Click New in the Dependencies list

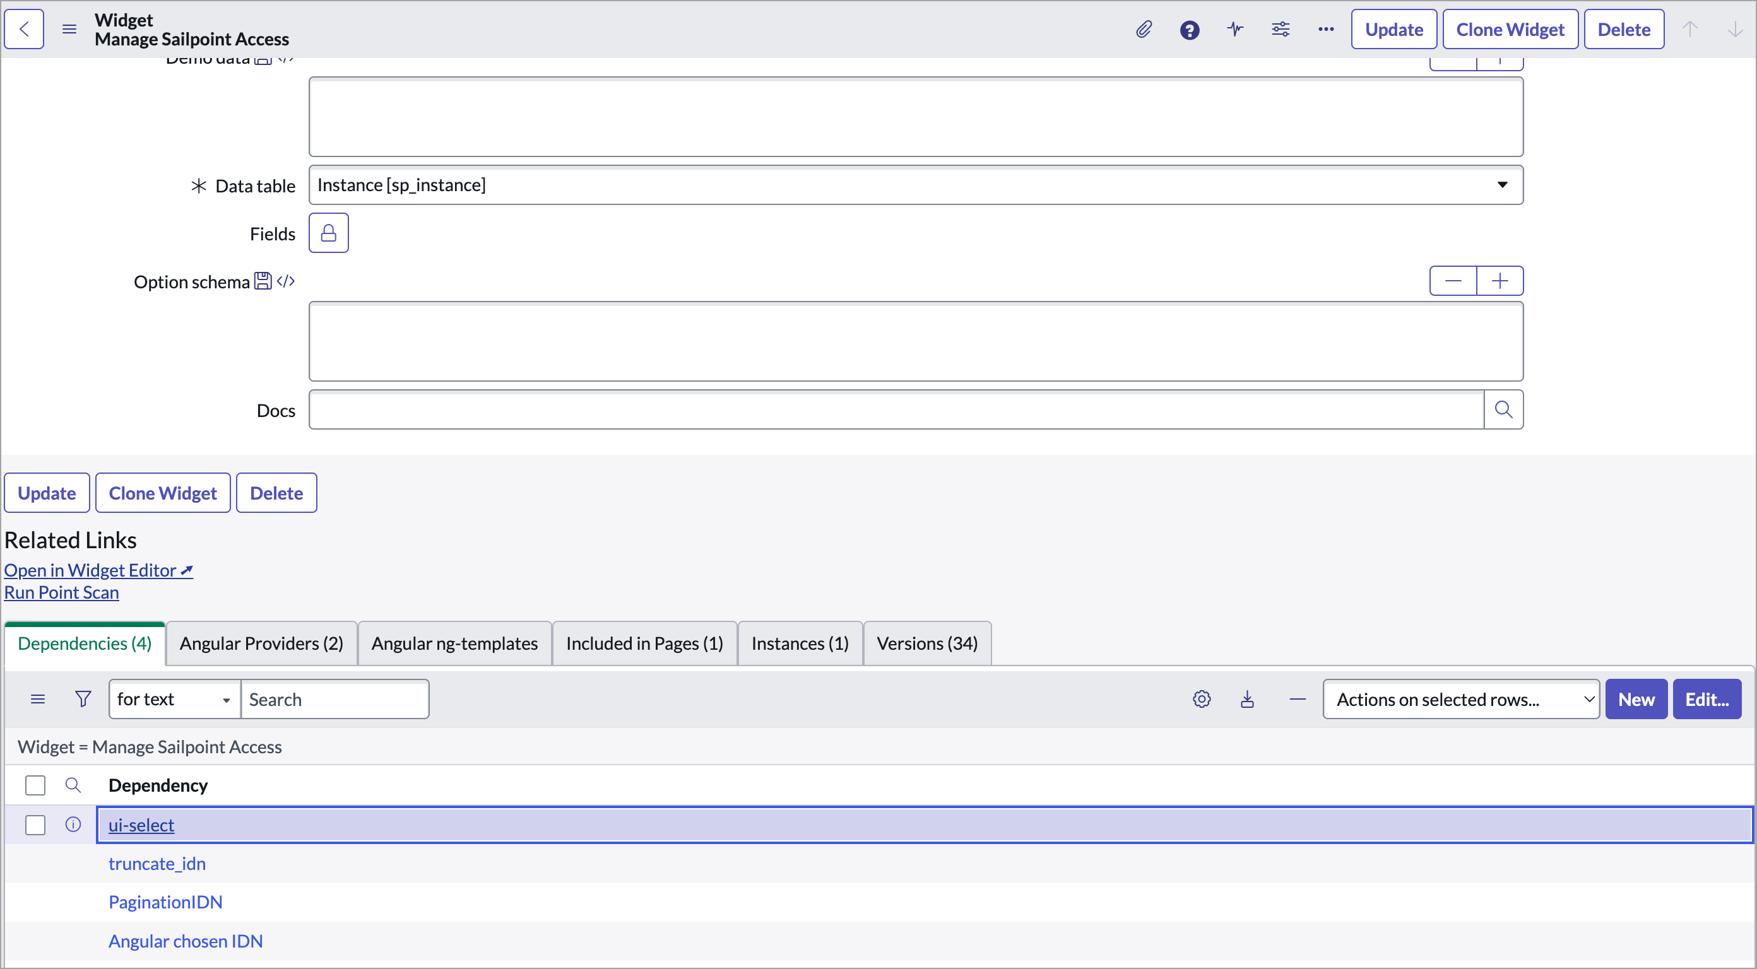(x=1636, y=699)
